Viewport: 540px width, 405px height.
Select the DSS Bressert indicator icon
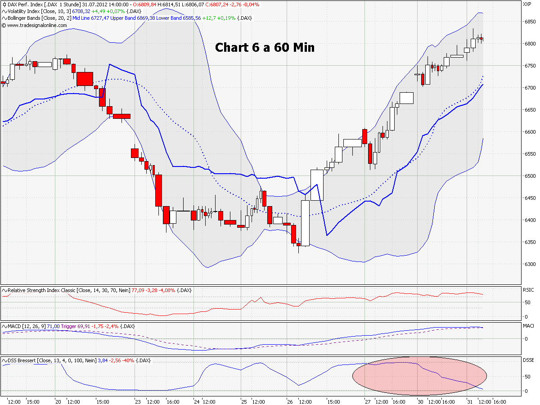[4, 360]
